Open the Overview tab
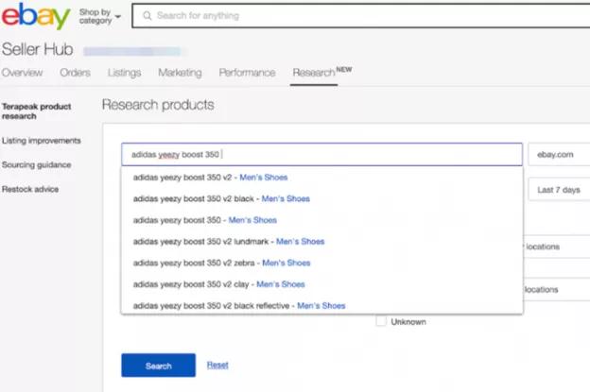The height and width of the screenshot is (392, 590). point(22,72)
